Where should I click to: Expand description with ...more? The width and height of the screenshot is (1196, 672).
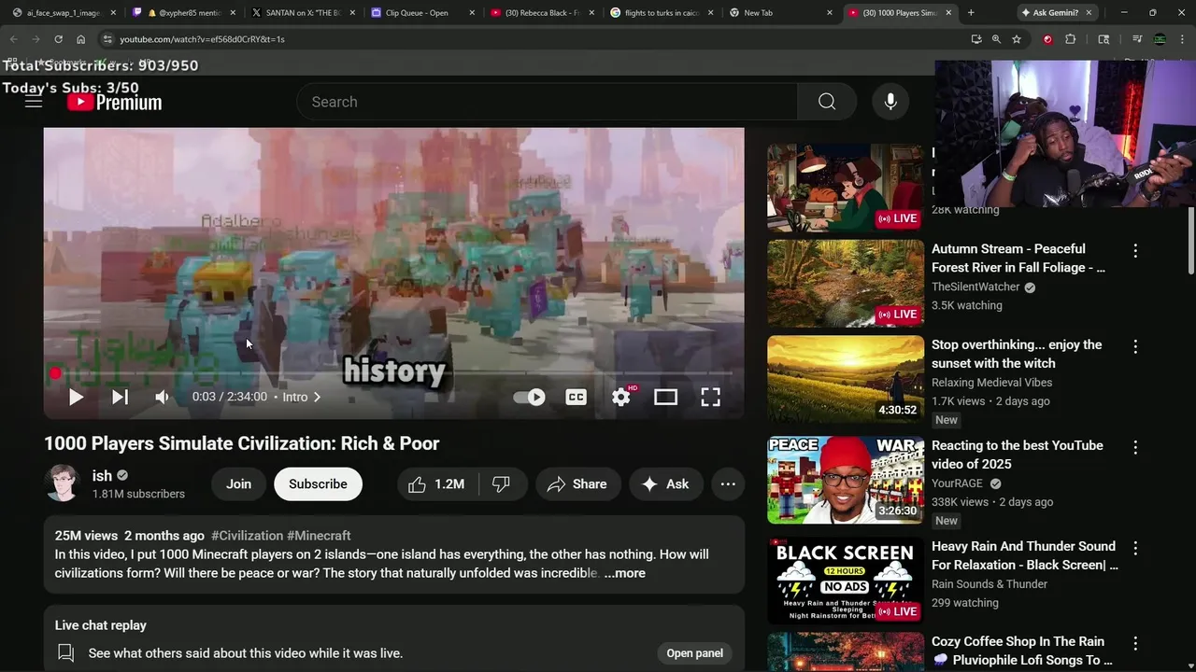tap(624, 573)
